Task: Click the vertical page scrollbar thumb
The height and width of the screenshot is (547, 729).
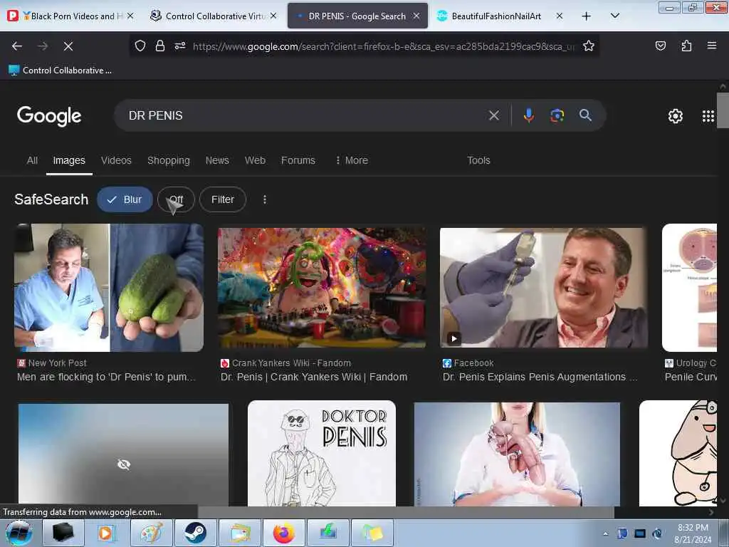Action: pyautogui.click(x=723, y=110)
